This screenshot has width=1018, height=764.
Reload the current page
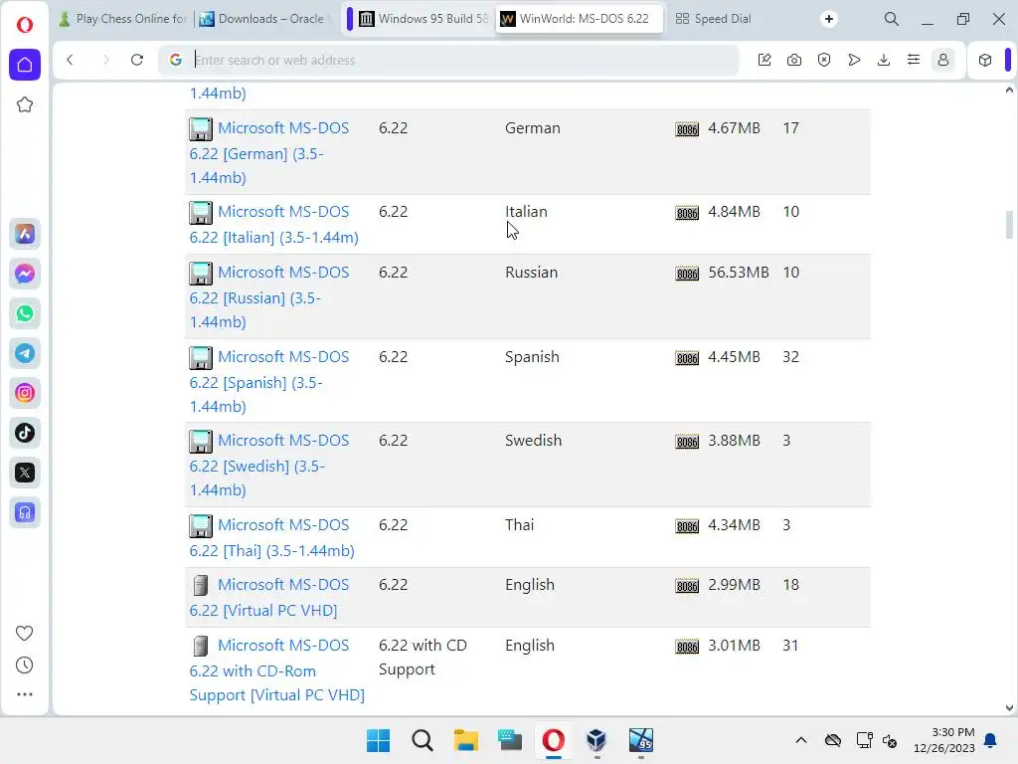point(137,60)
